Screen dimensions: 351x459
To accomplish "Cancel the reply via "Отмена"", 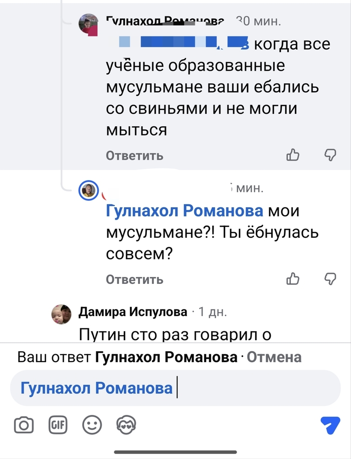I will tap(274, 357).
